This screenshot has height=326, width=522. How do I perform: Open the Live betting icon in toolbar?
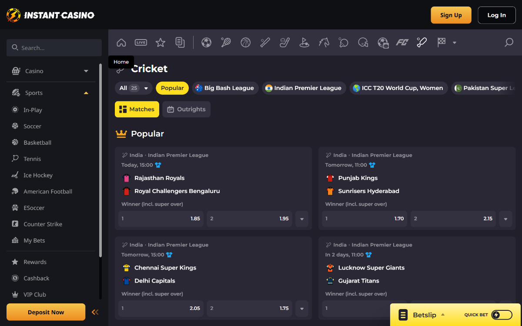[141, 43]
